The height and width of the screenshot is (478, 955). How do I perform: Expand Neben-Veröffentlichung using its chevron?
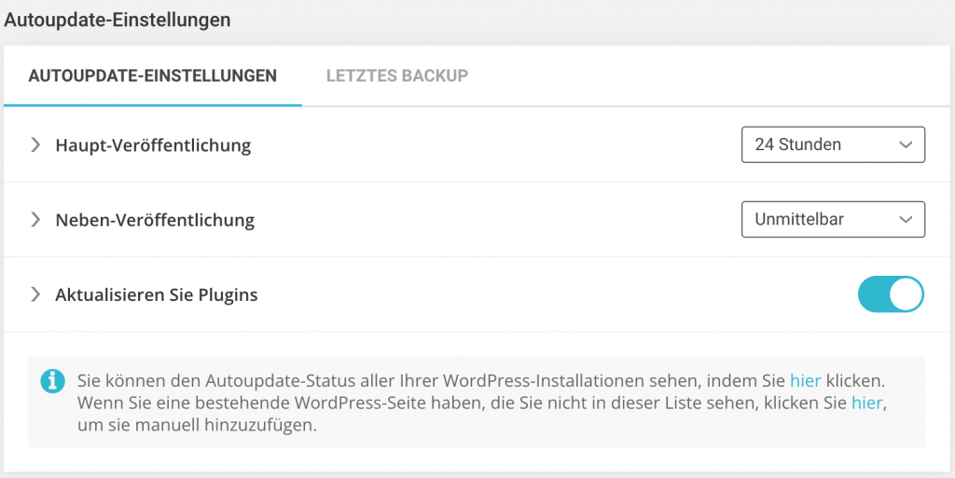pos(35,220)
